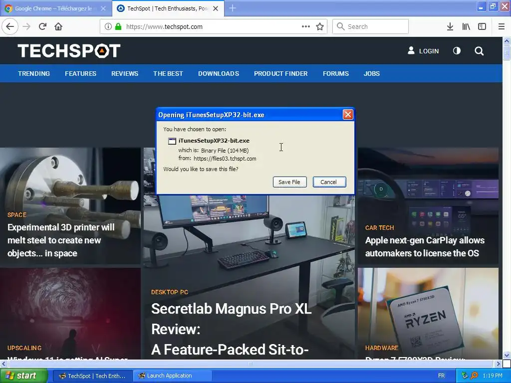
Task: Select the TechSpot browser tab
Action: (168, 8)
